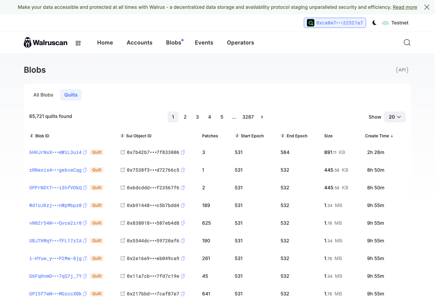Open the Show 20 rows dropdown
435x306 pixels.
coord(395,117)
